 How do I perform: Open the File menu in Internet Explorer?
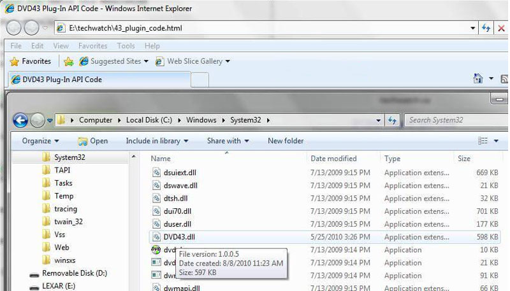pos(16,46)
